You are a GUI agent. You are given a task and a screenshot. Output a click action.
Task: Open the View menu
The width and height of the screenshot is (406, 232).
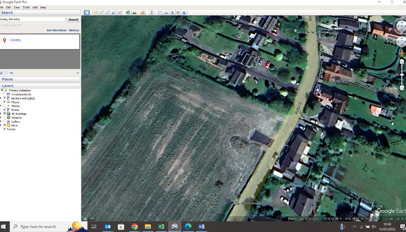tap(17, 8)
